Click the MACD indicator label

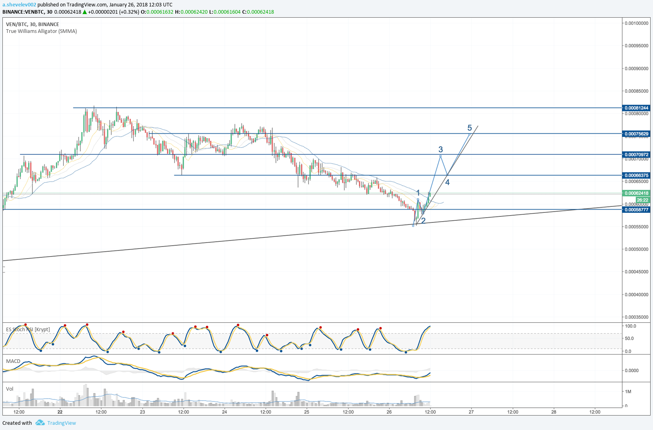coord(13,361)
